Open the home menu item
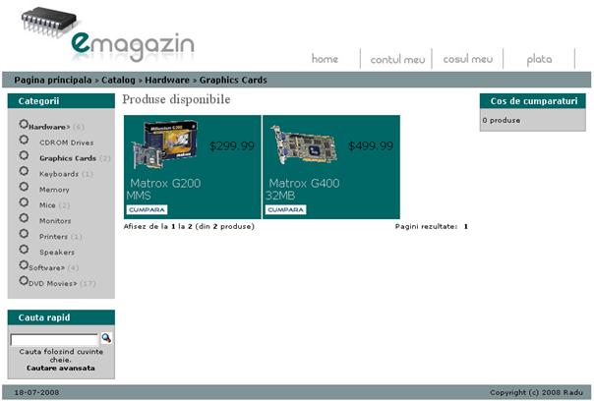The height and width of the screenshot is (401, 594). click(x=325, y=59)
